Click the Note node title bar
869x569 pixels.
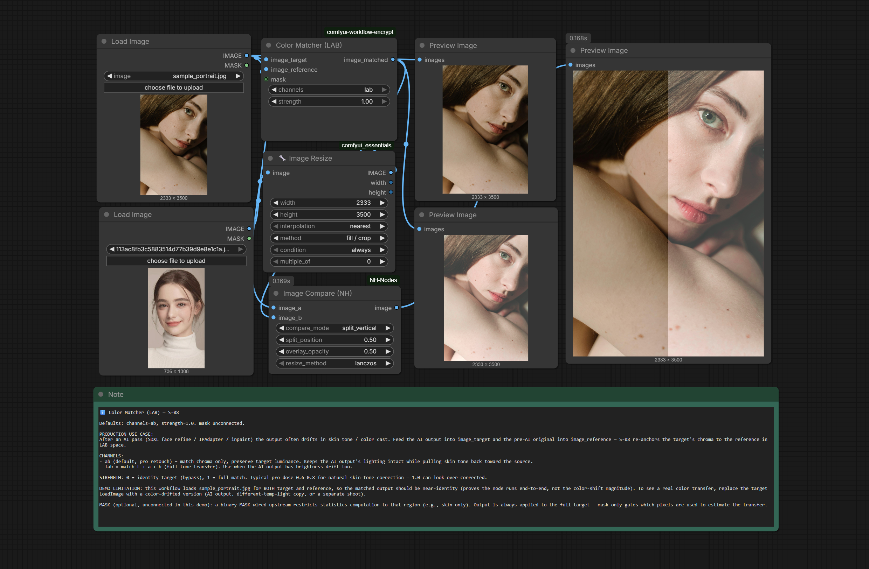pyautogui.click(x=436, y=394)
